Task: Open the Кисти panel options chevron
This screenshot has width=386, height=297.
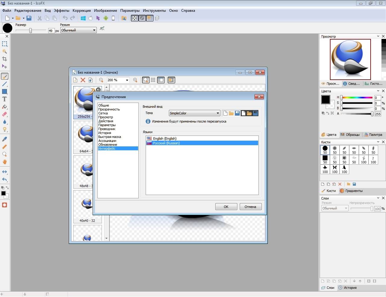Action: pyautogui.click(x=378, y=142)
